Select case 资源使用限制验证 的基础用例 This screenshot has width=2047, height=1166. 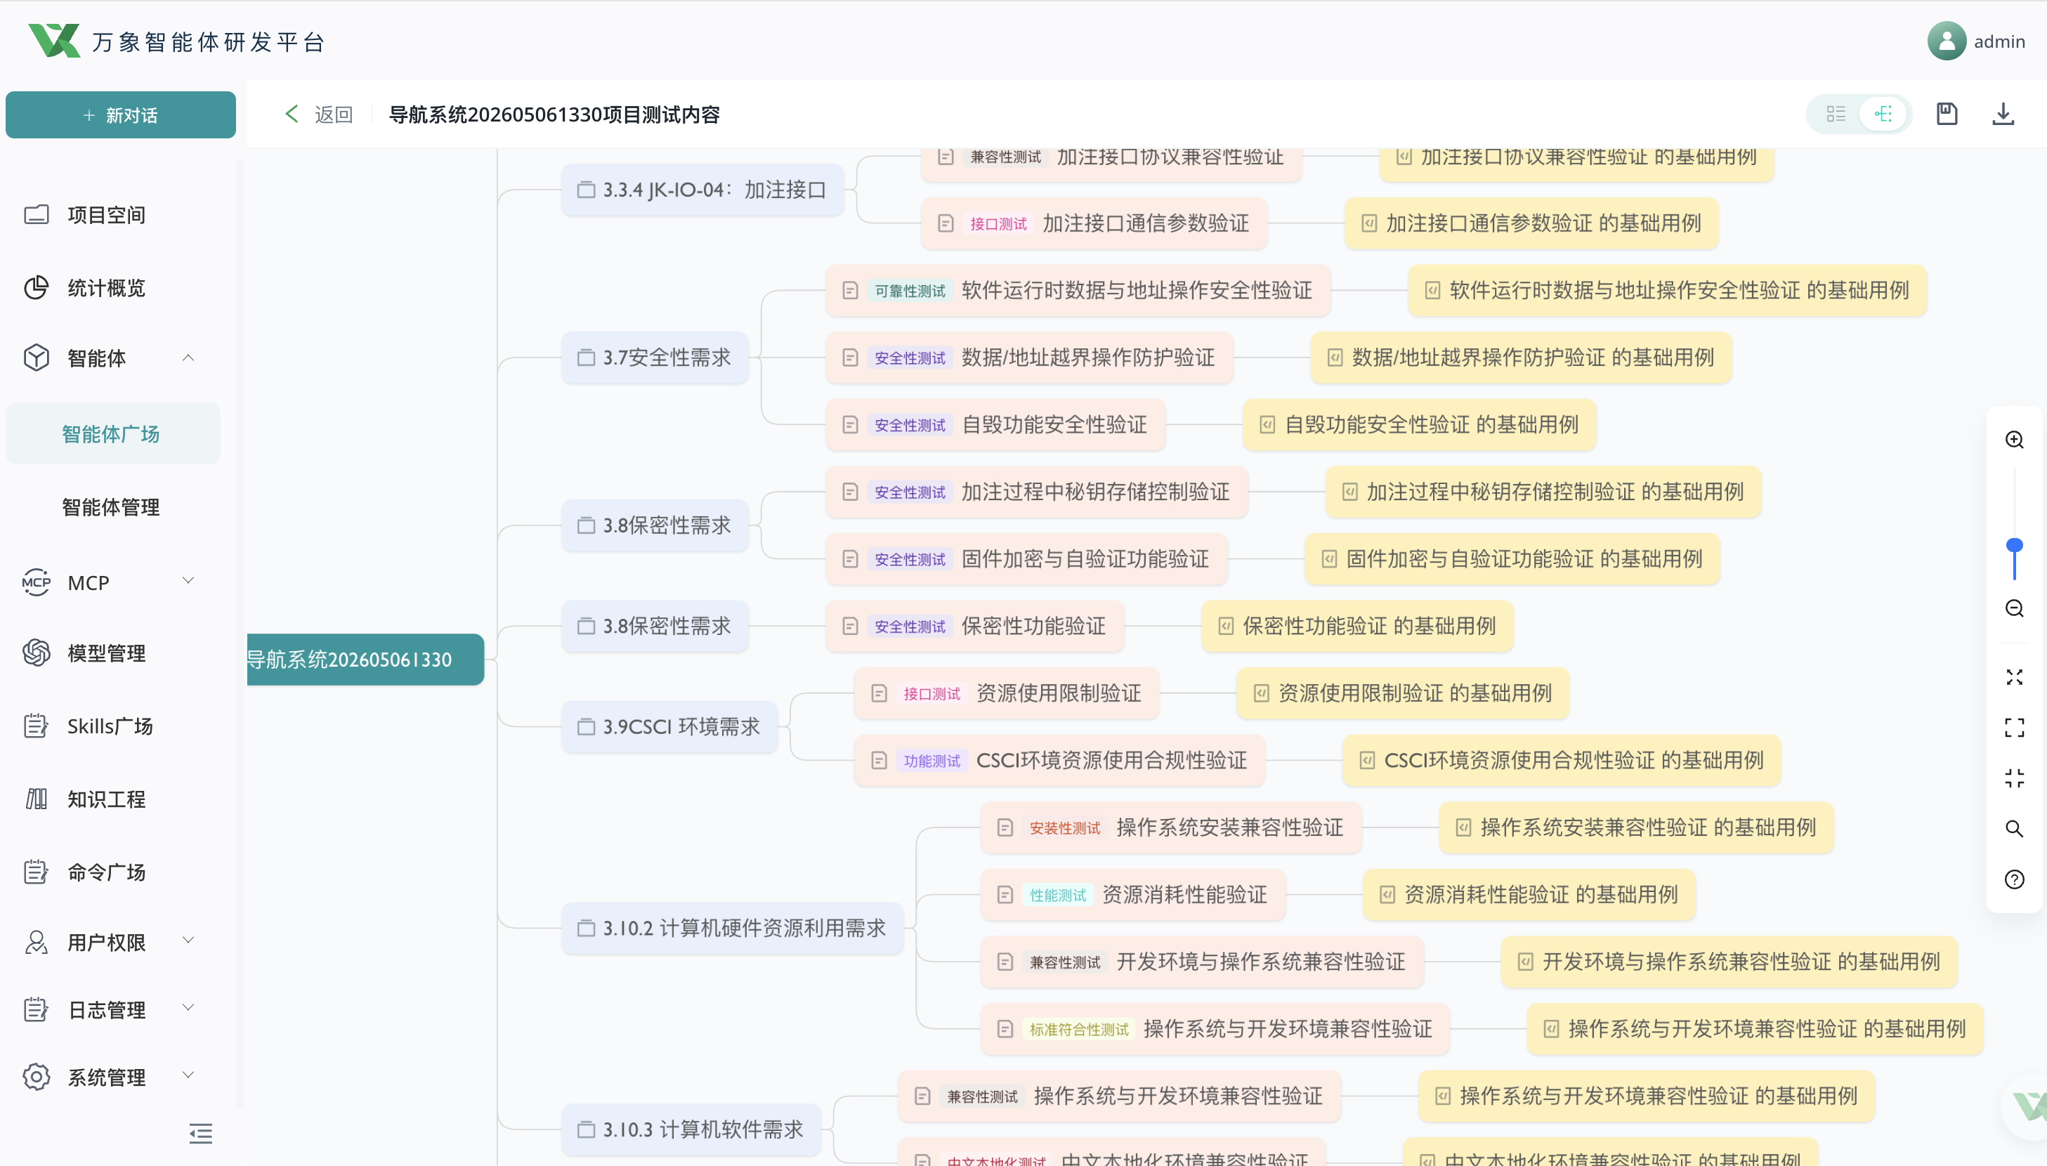1403,693
